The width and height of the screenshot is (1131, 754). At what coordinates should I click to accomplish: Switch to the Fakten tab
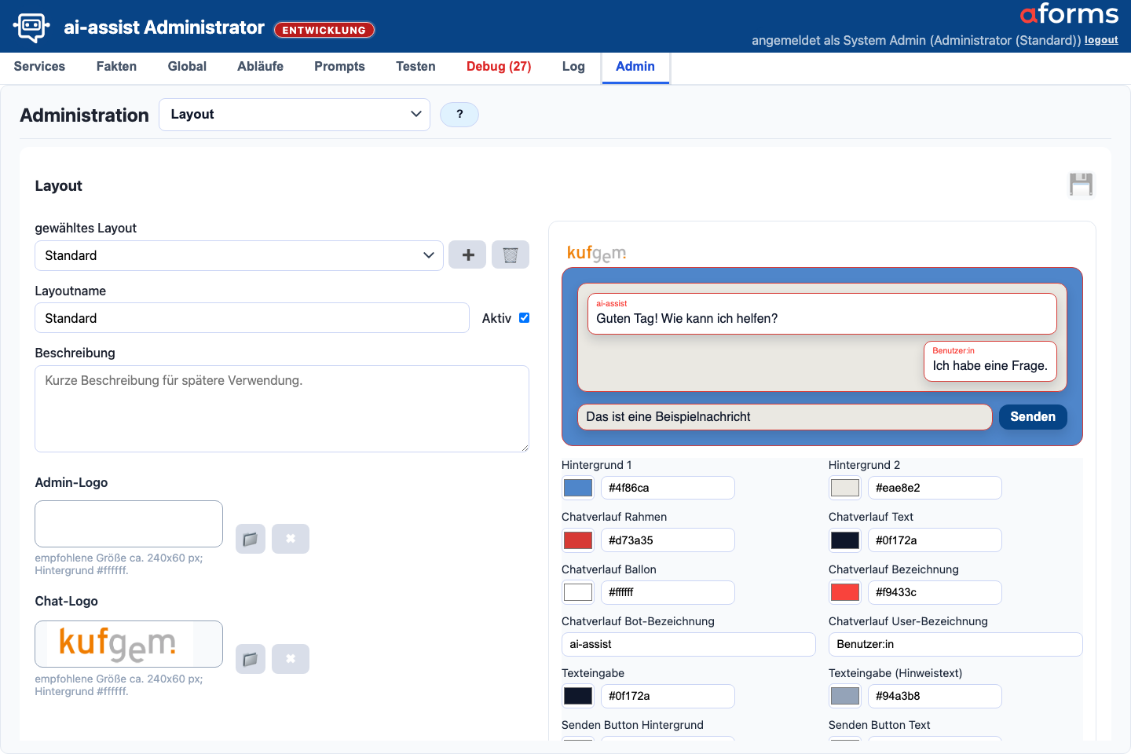(116, 67)
